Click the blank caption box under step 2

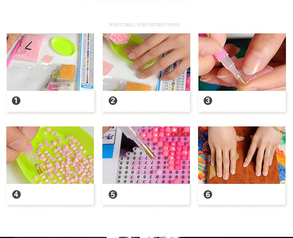146,102
